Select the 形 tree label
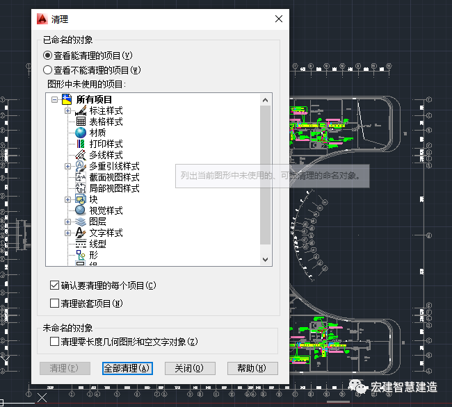Screen dimensions: 452x407 93,255
